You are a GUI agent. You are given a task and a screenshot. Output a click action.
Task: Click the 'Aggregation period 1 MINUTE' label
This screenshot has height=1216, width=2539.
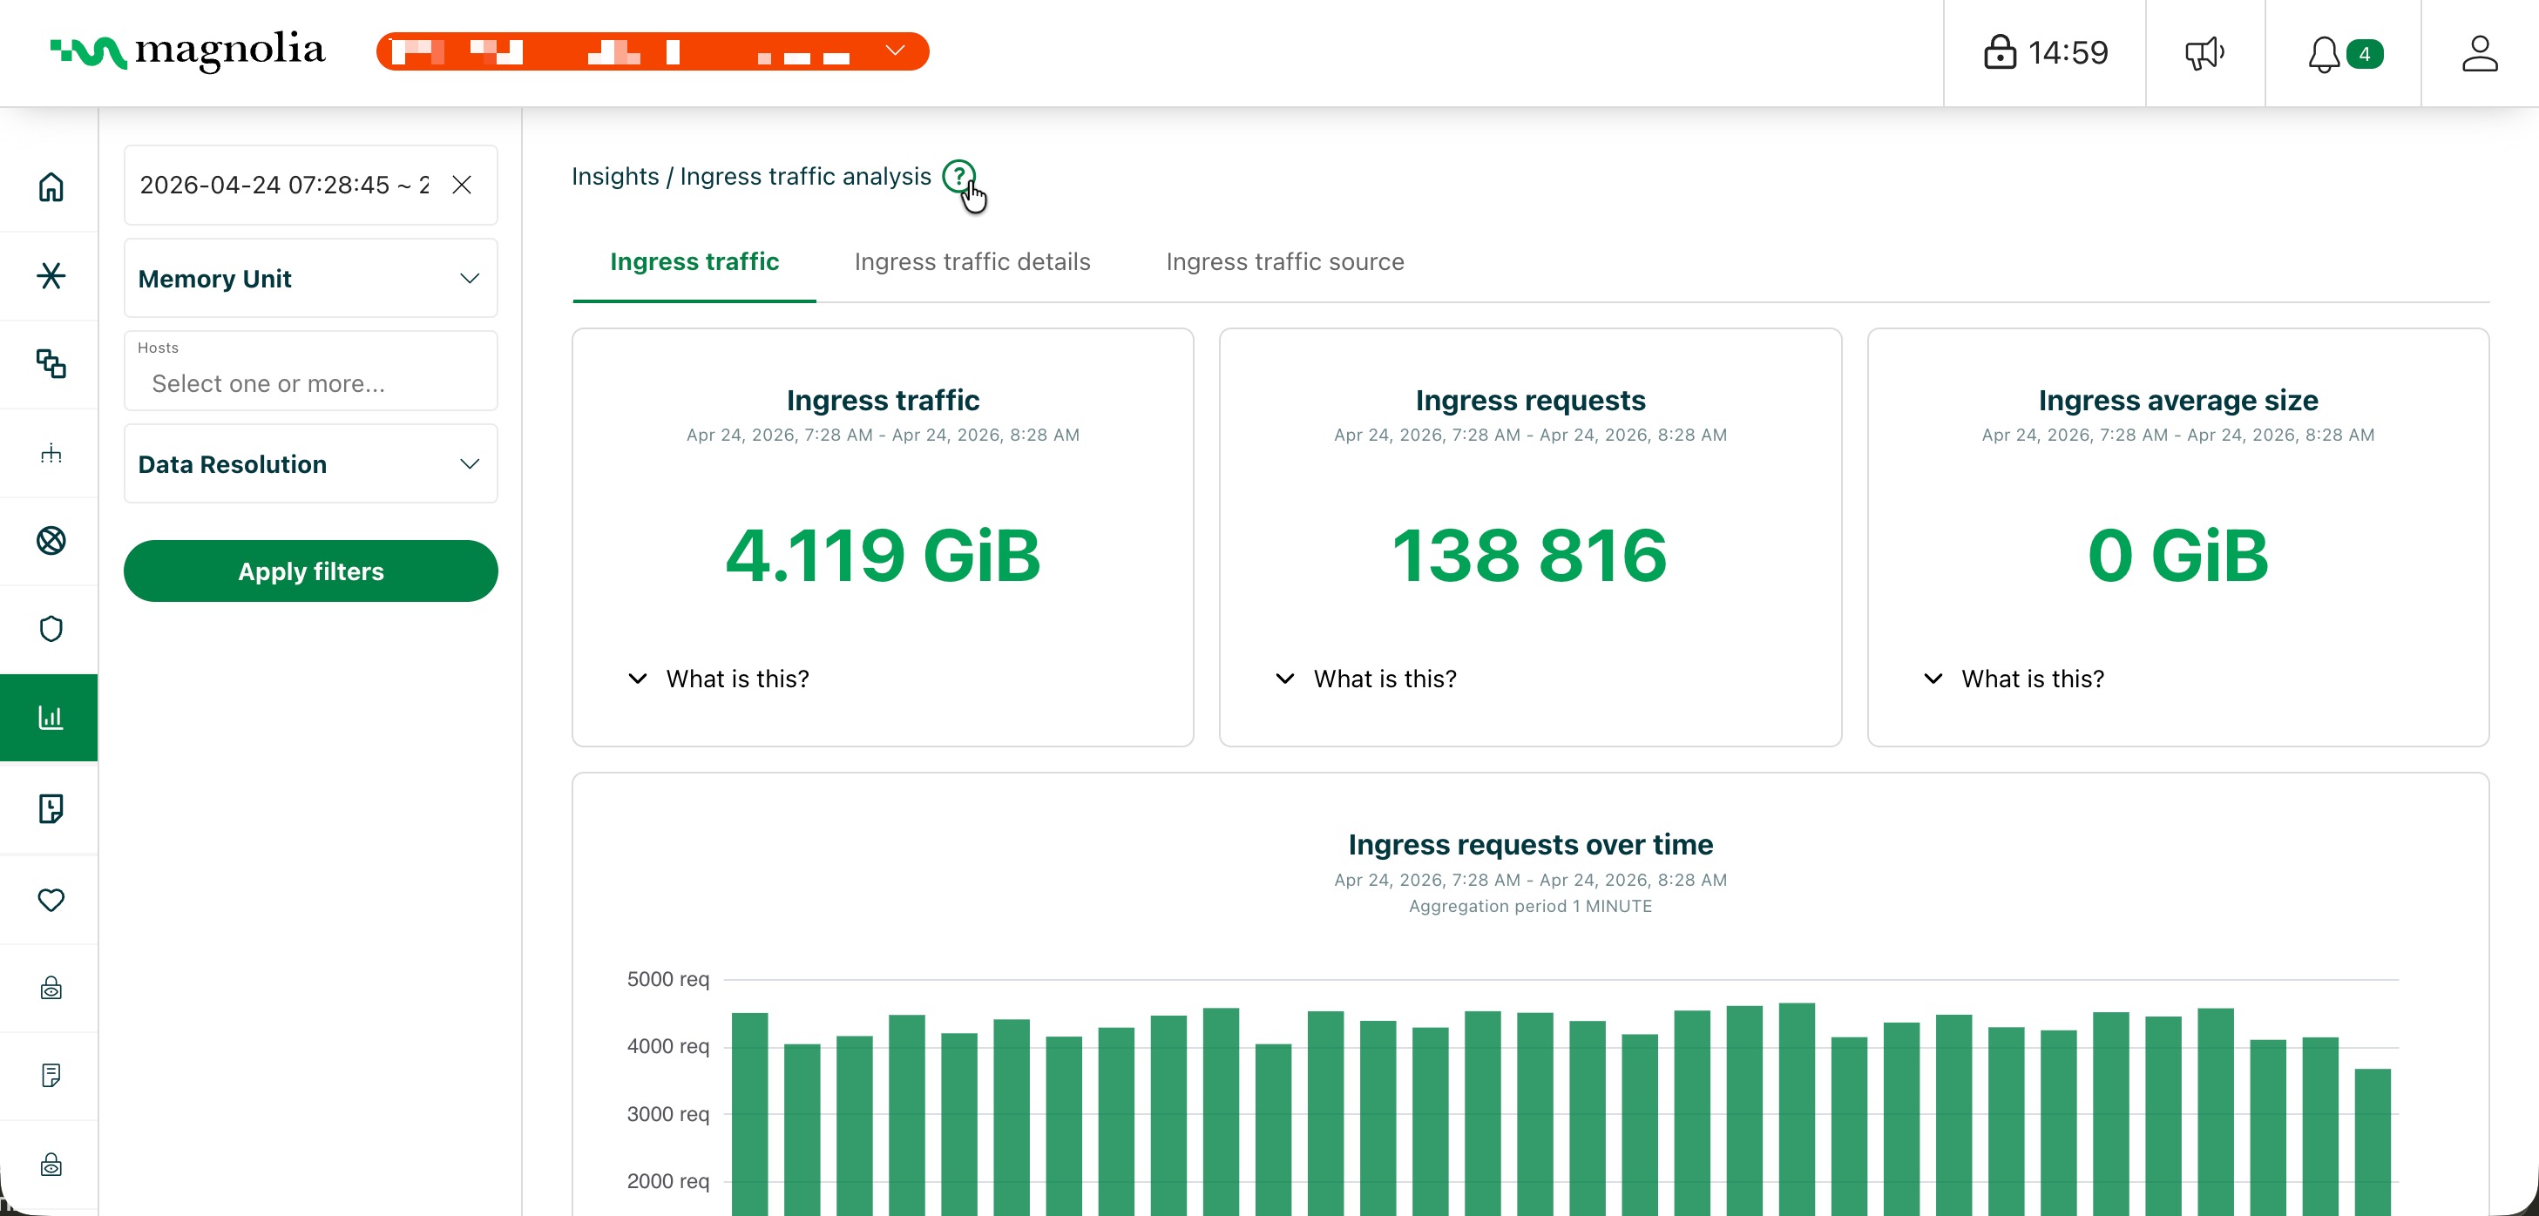(x=1530, y=906)
